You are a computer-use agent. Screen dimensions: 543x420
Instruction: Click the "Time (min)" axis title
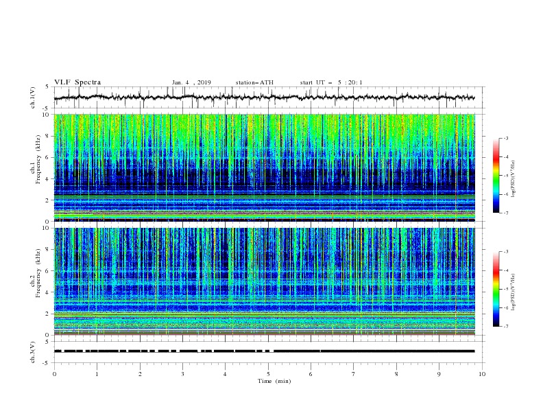click(274, 381)
